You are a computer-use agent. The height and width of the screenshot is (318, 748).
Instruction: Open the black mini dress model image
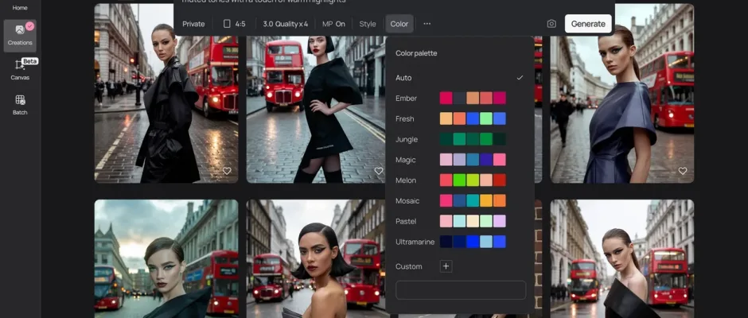pyautogui.click(x=316, y=109)
